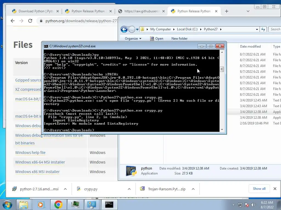Select the last Python Release tab
The height and width of the screenshot is (210, 281).
point(194,11)
